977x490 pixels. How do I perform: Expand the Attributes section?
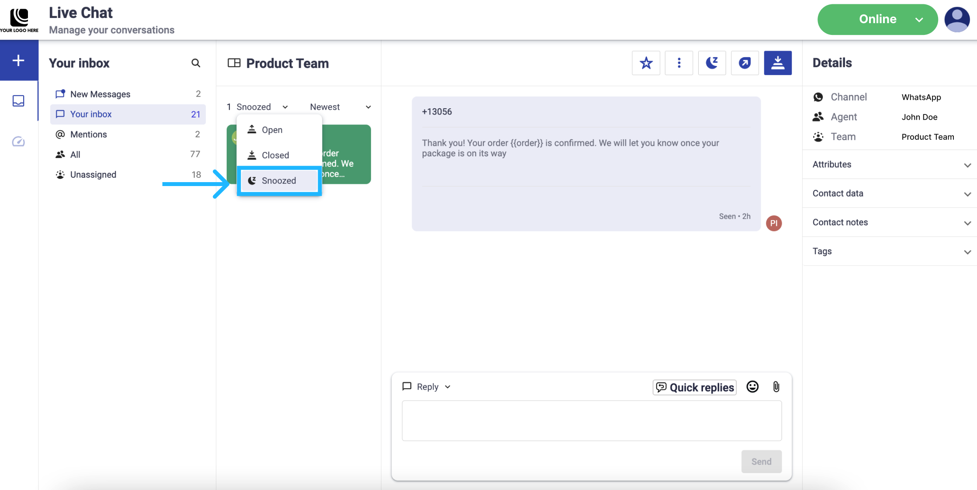pyautogui.click(x=890, y=165)
